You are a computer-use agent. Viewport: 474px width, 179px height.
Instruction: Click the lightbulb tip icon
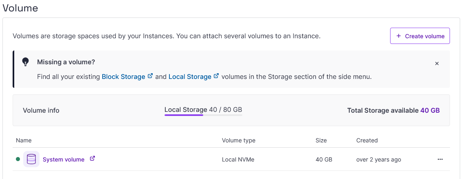tap(26, 62)
